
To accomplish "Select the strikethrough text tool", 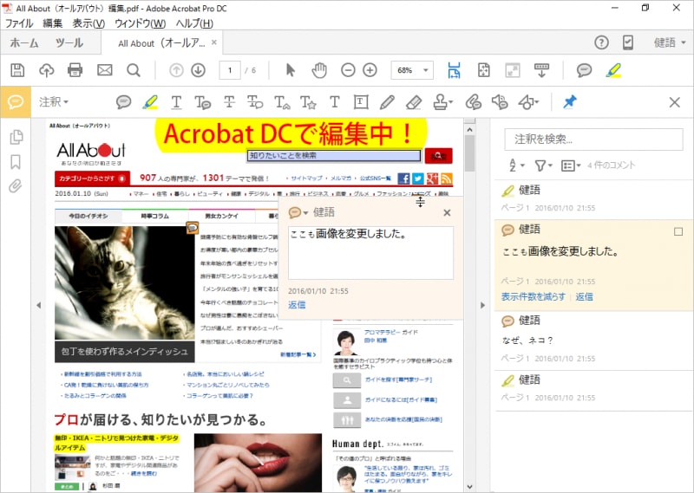I will [229, 102].
